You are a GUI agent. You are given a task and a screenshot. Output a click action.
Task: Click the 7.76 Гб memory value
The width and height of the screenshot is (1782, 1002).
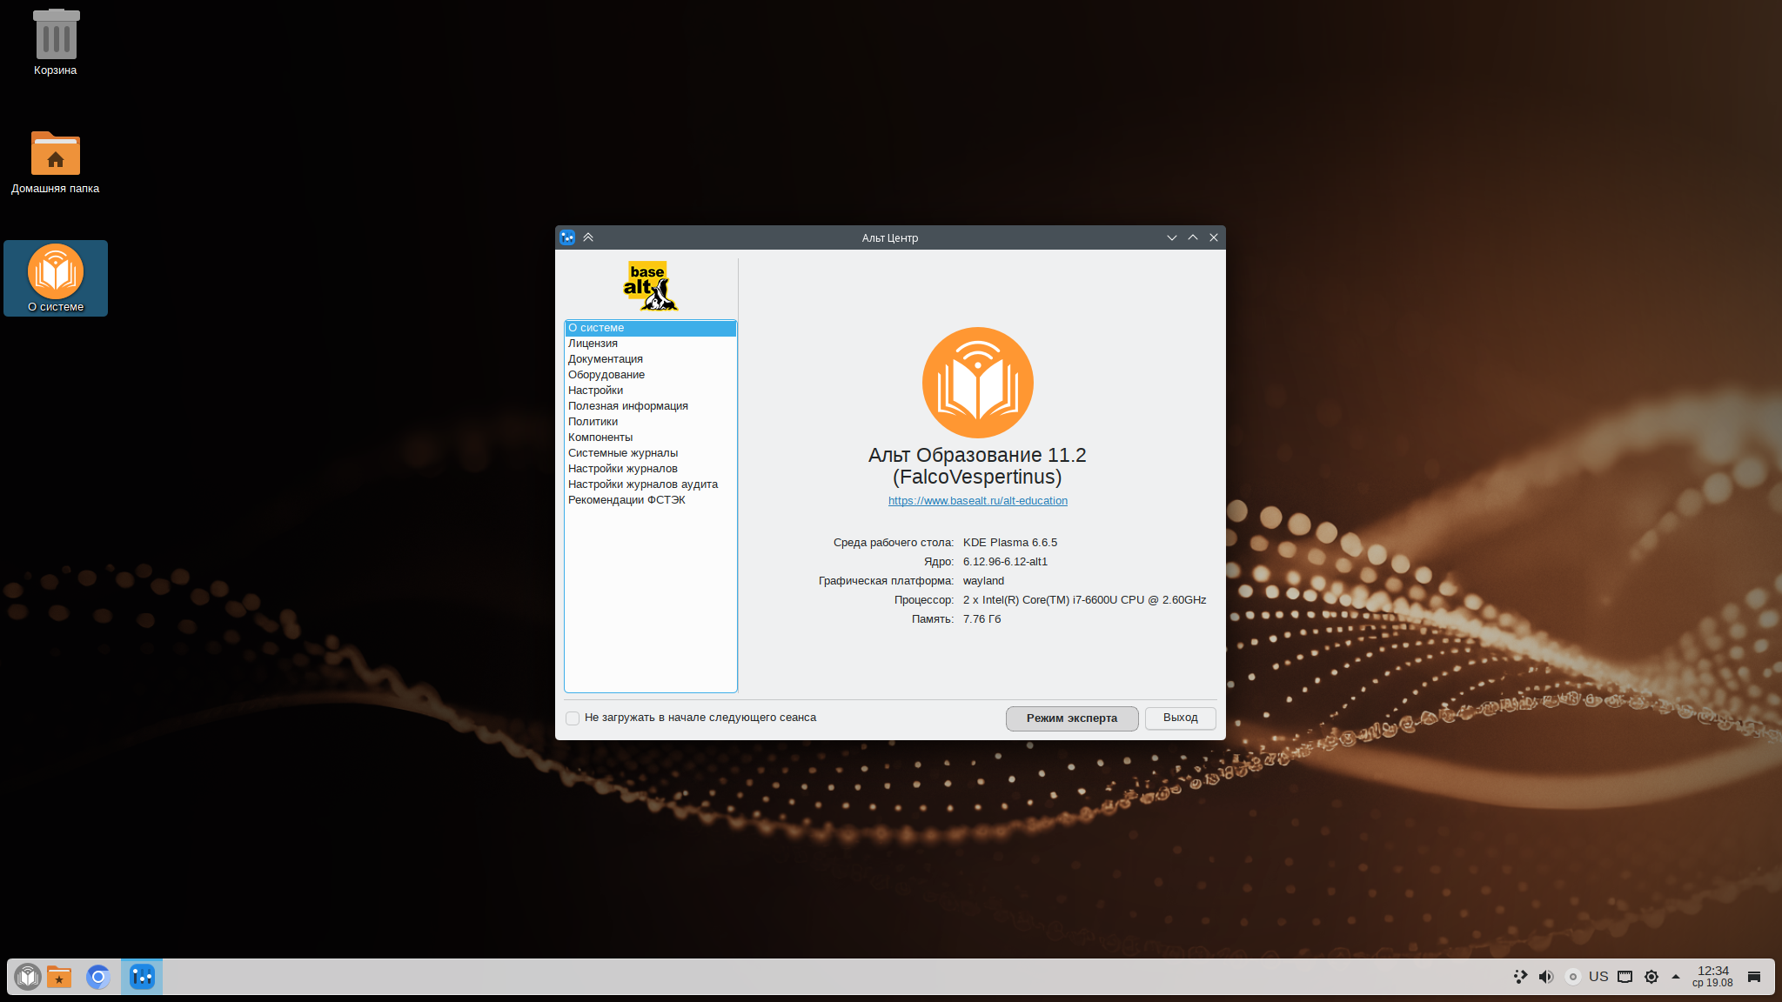point(982,619)
